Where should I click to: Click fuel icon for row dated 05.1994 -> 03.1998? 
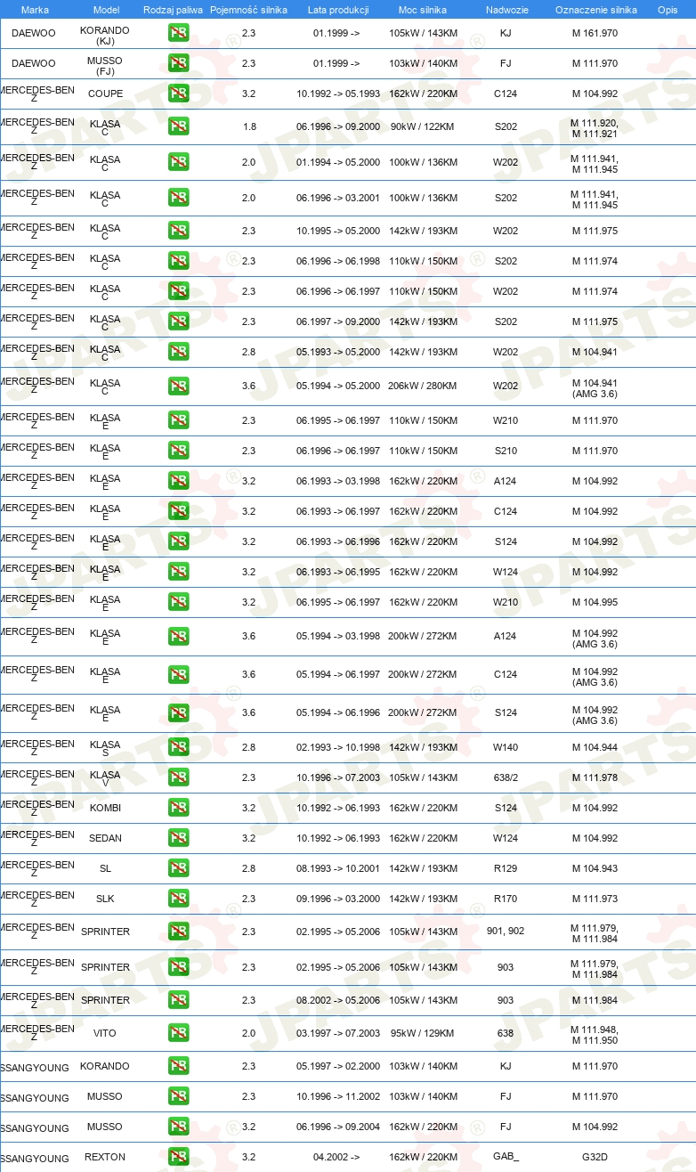178,636
